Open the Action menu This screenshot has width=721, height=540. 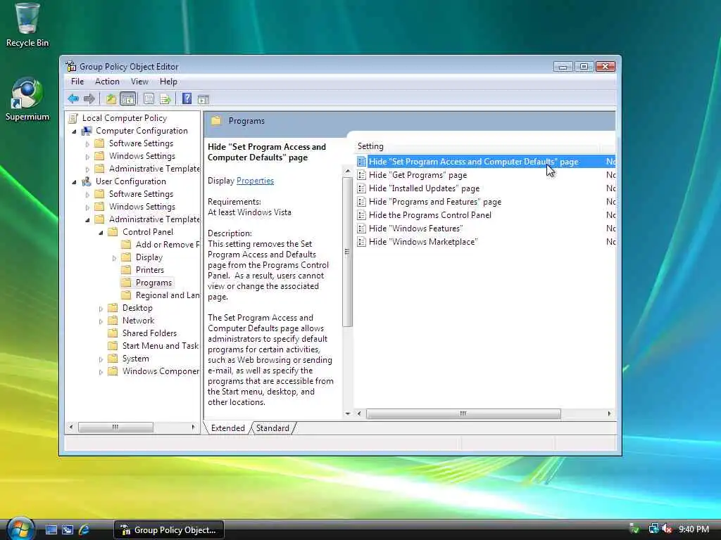[107, 82]
